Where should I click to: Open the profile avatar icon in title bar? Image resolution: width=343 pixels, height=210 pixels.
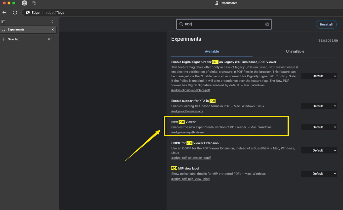24,3
